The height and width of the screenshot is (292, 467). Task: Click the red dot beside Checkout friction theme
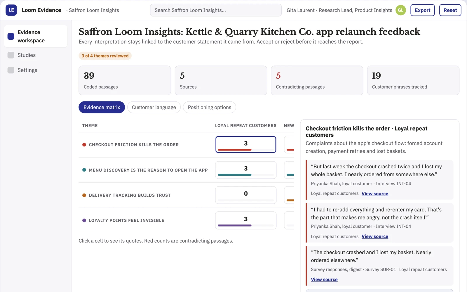(84, 144)
